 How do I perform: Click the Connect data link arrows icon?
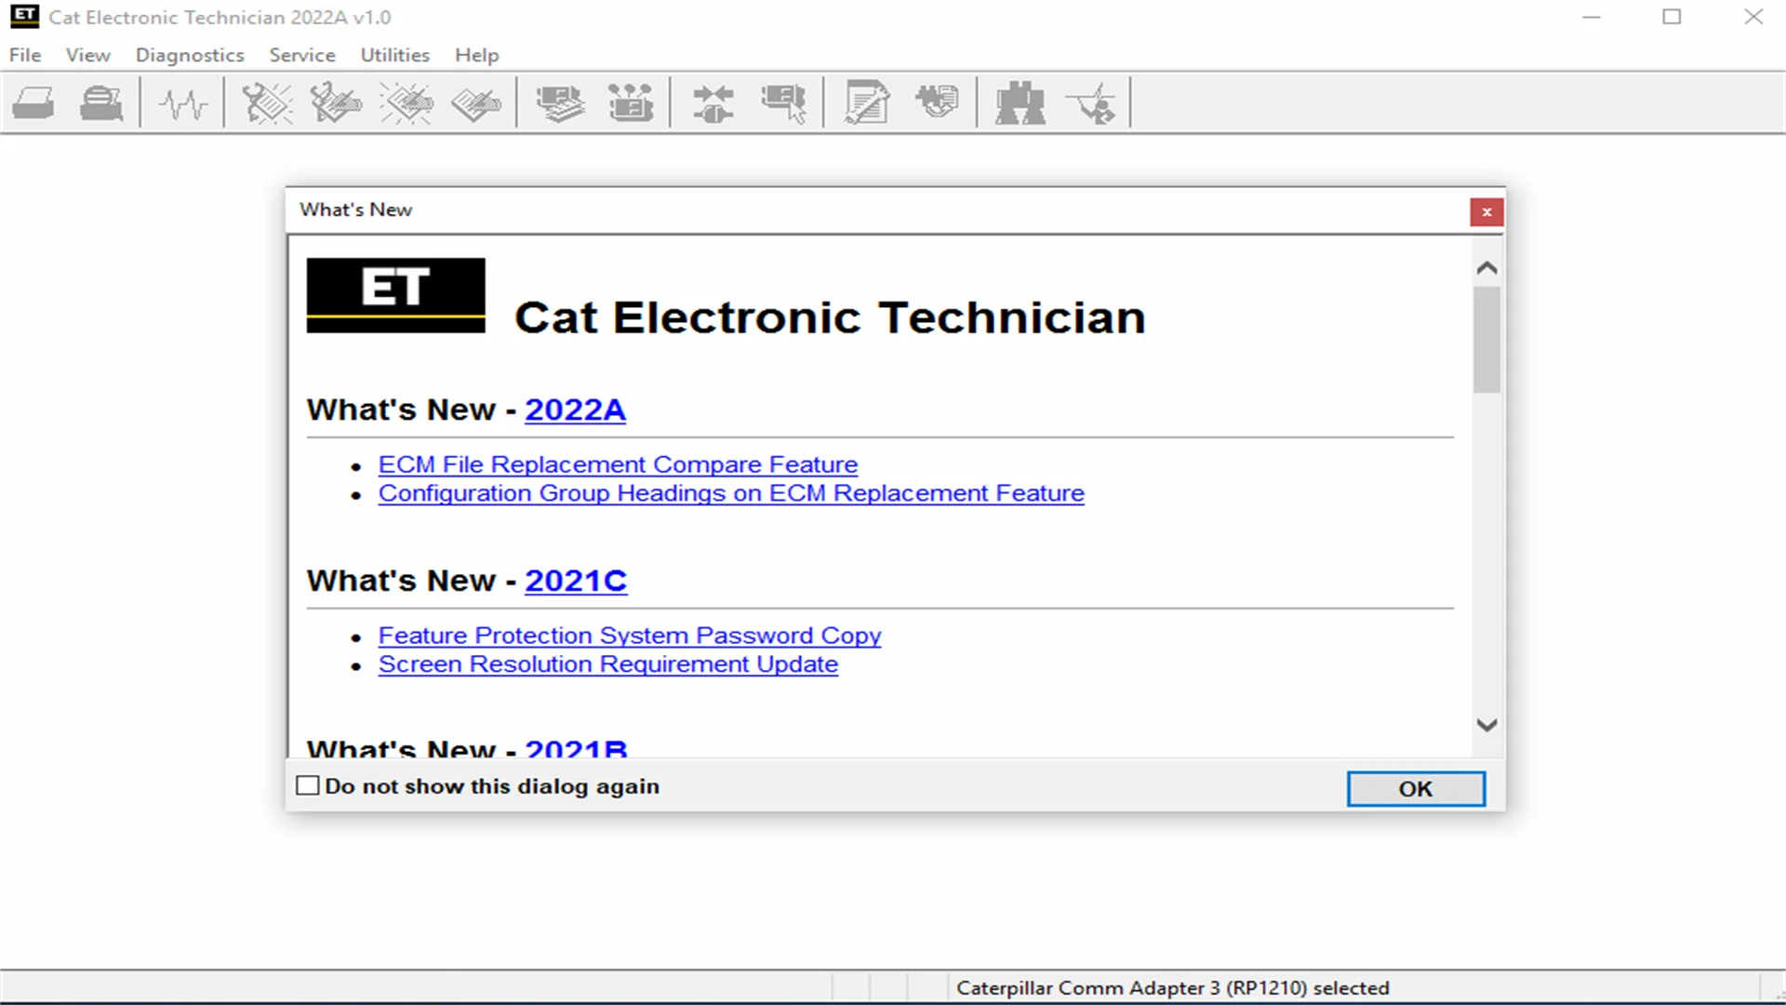pos(713,103)
